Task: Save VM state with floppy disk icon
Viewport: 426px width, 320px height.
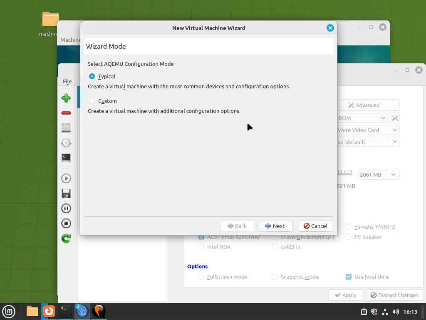Action: [66, 193]
